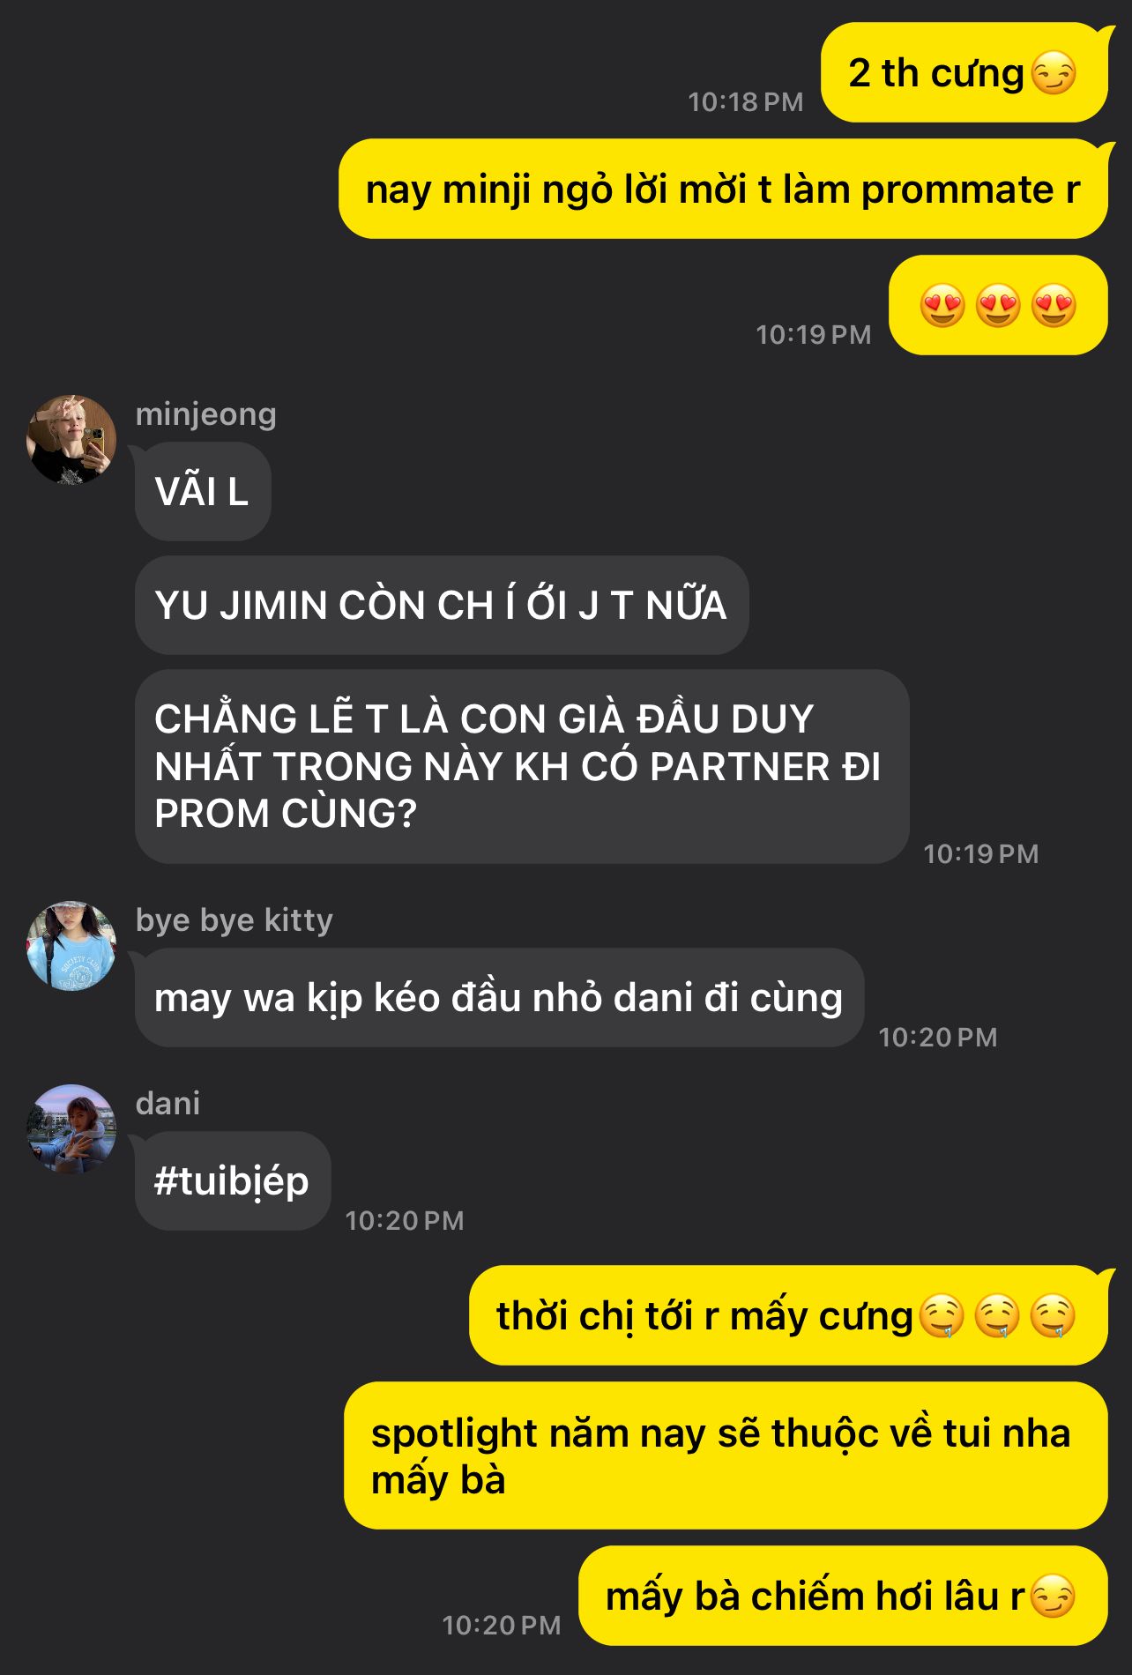Select the 'CHẲNG LẼ T LÀ CON GIÀ ĐẦU' message
Viewport: 1132px width, 1675px height.
pos(522,766)
